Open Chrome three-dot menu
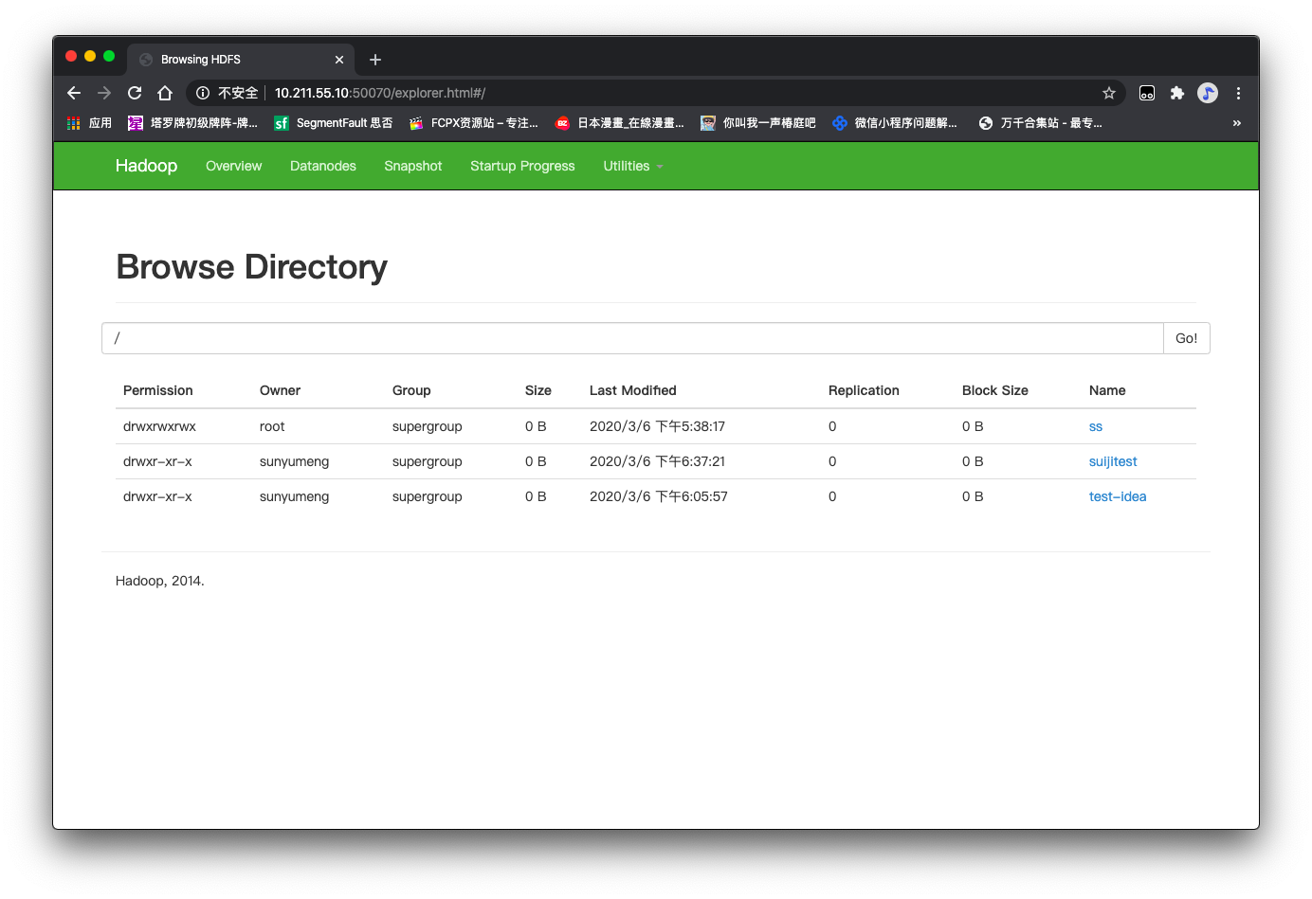The image size is (1312, 899). [x=1238, y=93]
